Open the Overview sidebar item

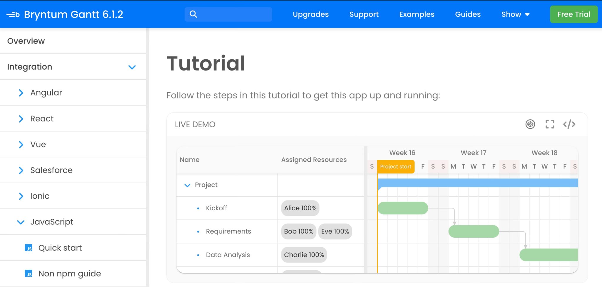73,41
